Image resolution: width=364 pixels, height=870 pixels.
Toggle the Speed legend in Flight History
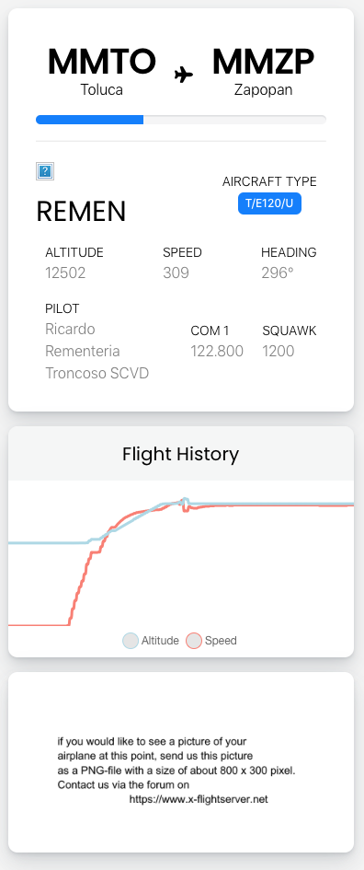coord(211,640)
